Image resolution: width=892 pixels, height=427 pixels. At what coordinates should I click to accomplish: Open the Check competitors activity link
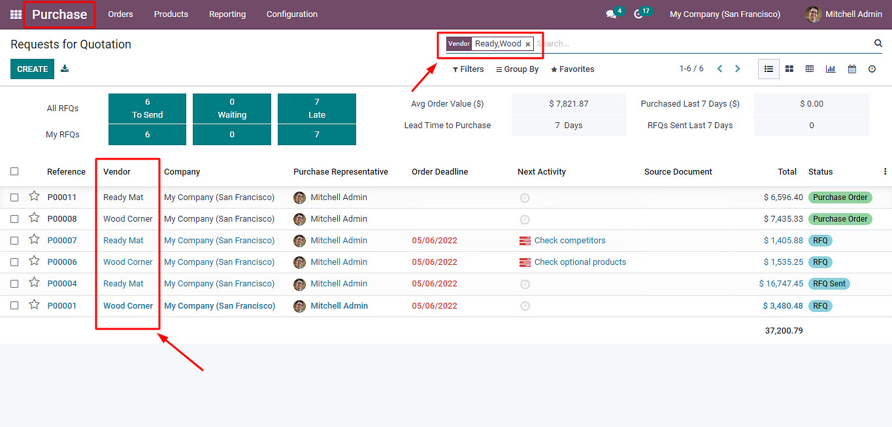coord(569,241)
